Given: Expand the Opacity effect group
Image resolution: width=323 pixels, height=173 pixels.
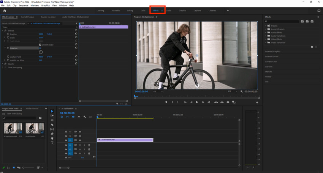Looking at the screenshot, I should [x=3, y=64].
